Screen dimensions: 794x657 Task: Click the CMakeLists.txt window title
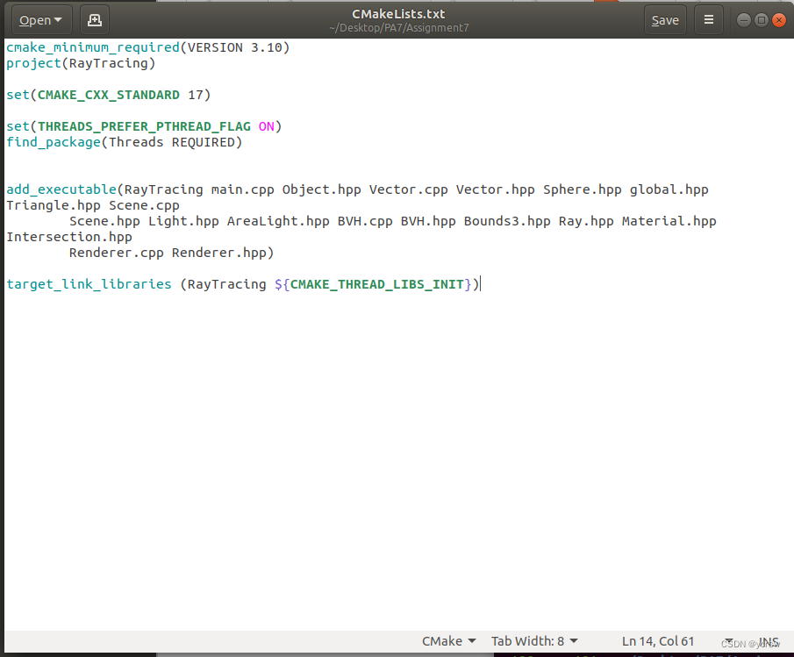(x=398, y=14)
